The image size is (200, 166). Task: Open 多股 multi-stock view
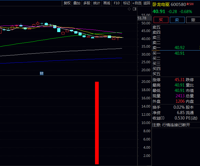87,3
